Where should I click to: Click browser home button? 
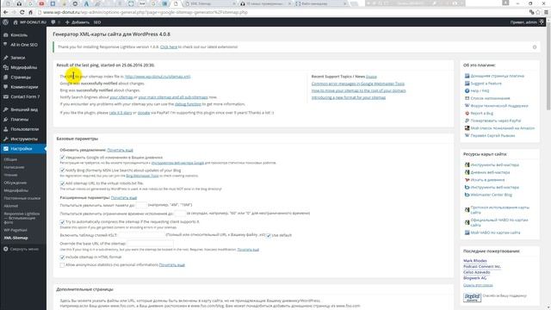tap(31, 12)
